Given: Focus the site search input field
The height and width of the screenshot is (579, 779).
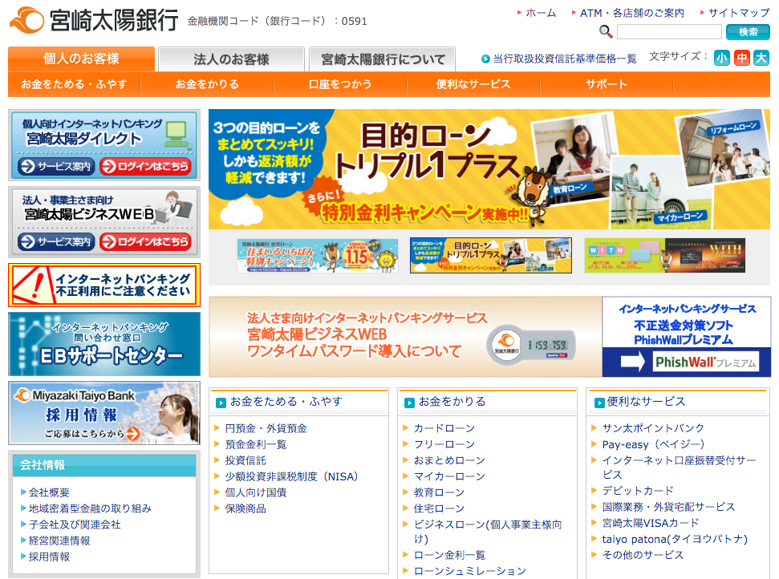Looking at the screenshot, I should pyautogui.click(x=669, y=32).
